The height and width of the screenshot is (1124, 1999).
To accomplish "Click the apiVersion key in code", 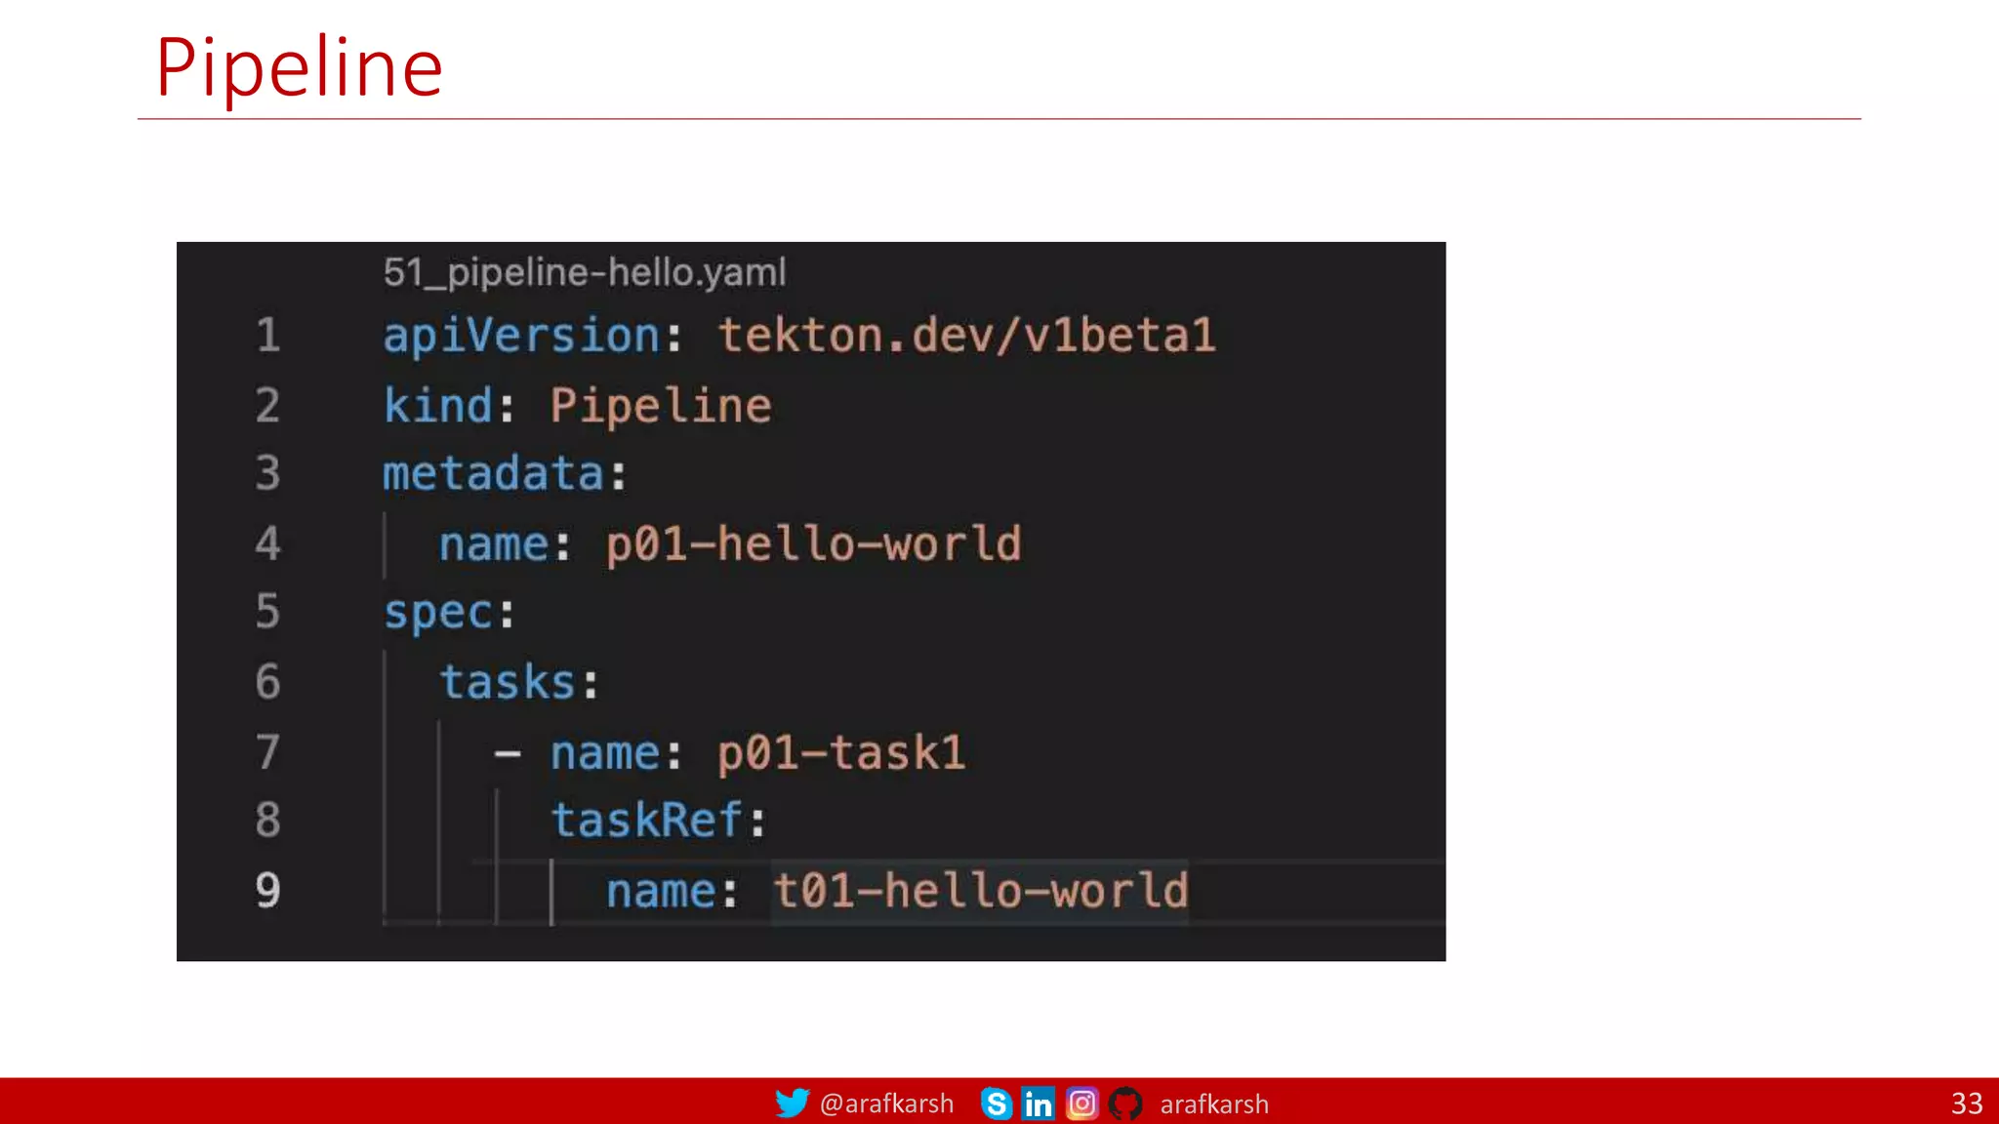I will coord(521,336).
